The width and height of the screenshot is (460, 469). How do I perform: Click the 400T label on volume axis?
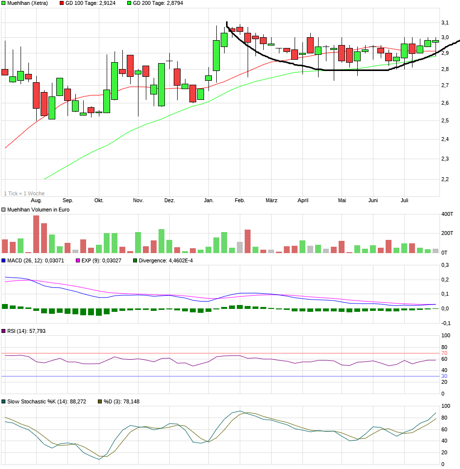point(446,214)
